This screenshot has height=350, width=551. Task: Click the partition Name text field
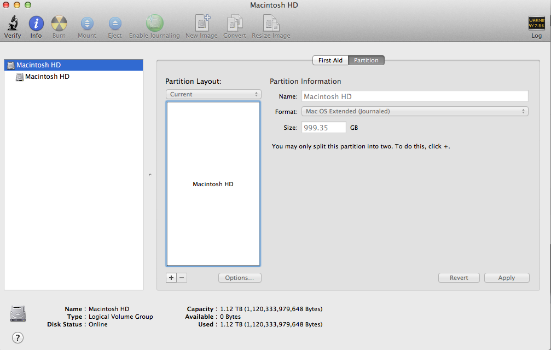point(415,96)
